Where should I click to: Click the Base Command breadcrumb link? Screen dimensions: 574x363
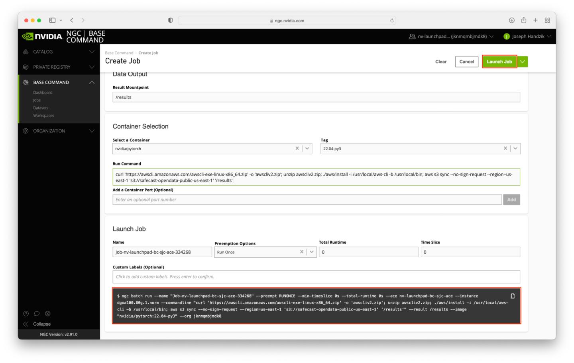[x=119, y=53]
